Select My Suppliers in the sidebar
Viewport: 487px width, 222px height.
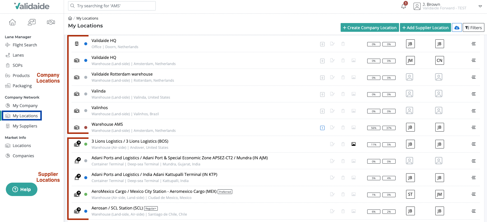coord(25,126)
